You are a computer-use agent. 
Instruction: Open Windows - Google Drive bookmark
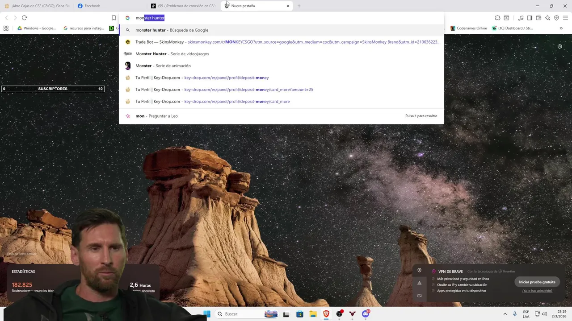pos(37,28)
